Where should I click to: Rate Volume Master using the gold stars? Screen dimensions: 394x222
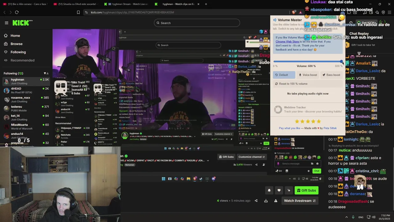[x=308, y=121]
